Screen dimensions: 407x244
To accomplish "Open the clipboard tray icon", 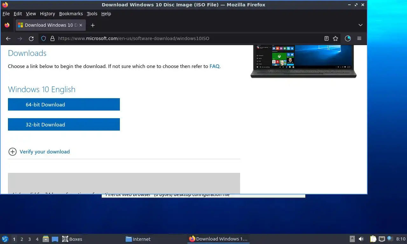I will coord(373,239).
